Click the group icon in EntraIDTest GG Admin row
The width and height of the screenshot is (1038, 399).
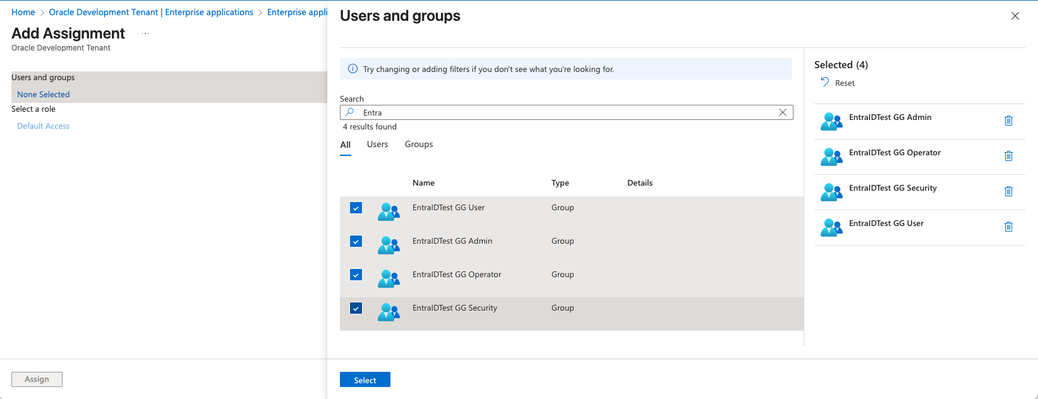point(389,245)
